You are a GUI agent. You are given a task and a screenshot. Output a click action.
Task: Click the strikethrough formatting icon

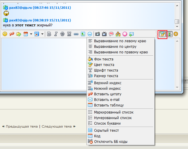tap(62, 34)
